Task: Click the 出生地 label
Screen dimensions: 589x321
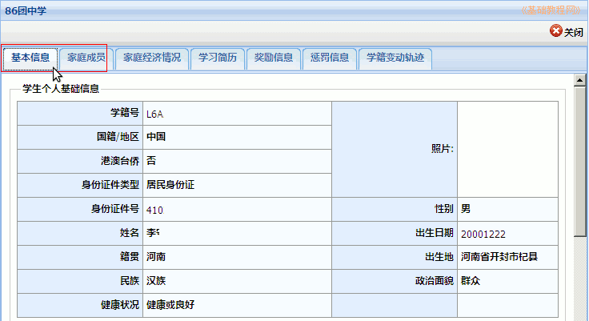Action: tap(439, 257)
